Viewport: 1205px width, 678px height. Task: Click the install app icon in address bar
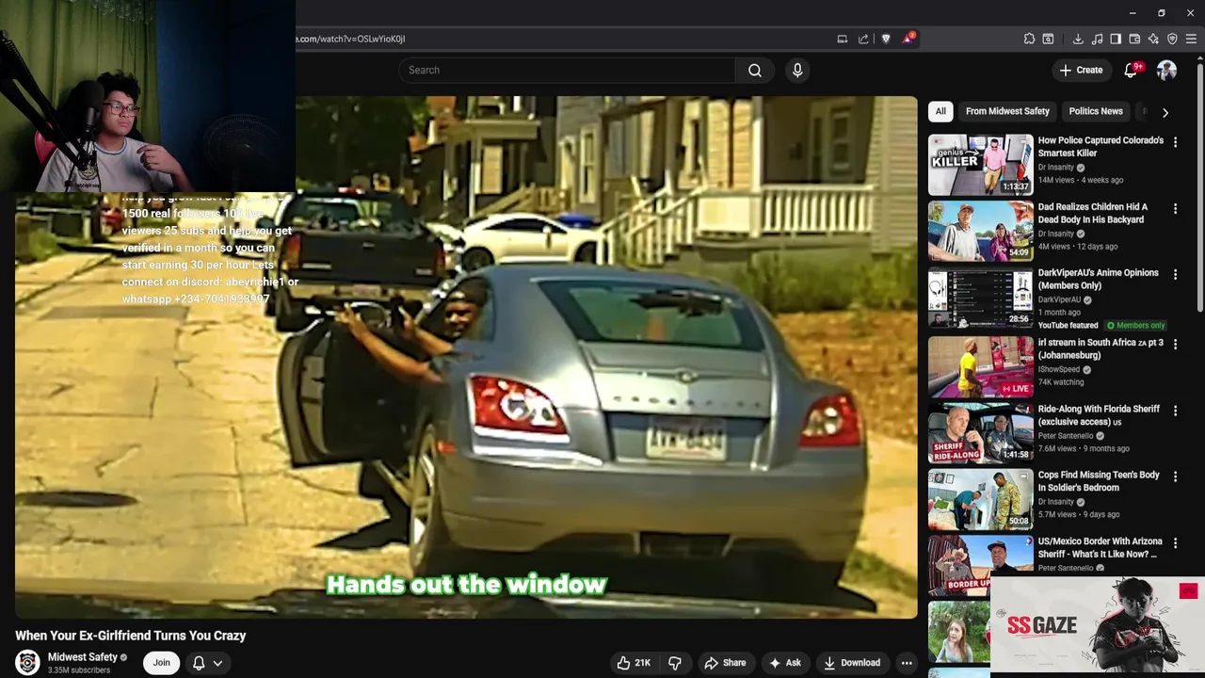[x=843, y=39]
